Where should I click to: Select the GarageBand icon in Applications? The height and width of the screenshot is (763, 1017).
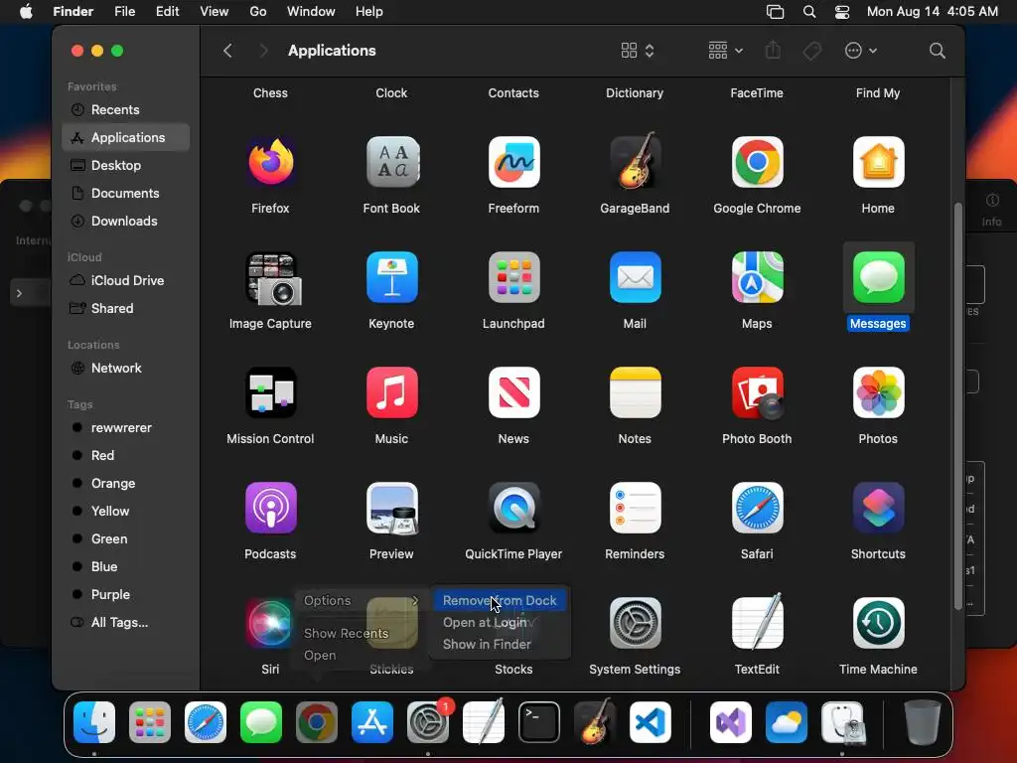tap(635, 161)
